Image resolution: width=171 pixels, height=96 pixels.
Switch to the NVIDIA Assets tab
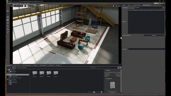[16, 65]
